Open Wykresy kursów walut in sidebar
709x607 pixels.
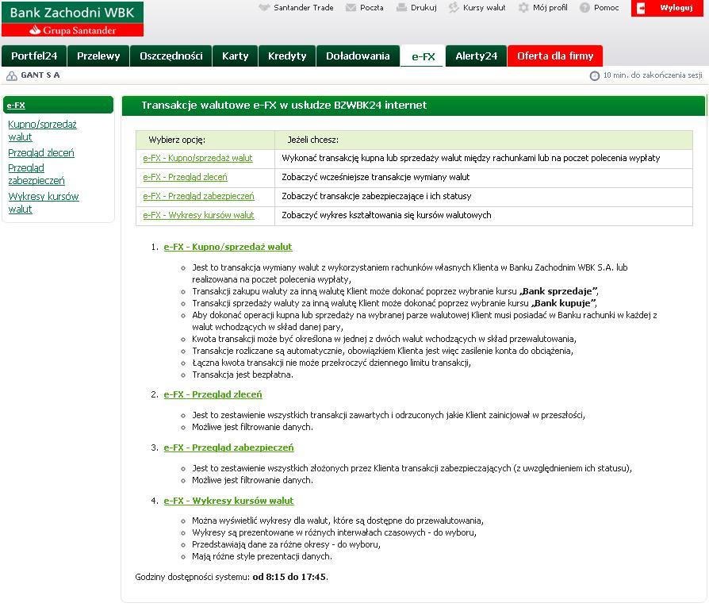point(44,202)
